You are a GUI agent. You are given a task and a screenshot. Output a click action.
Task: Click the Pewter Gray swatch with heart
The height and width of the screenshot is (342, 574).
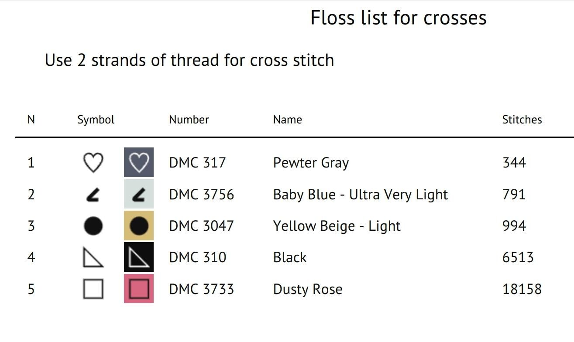139,162
